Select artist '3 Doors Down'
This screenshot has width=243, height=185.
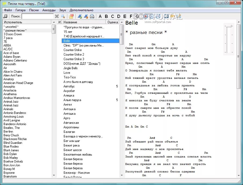tap(13, 34)
